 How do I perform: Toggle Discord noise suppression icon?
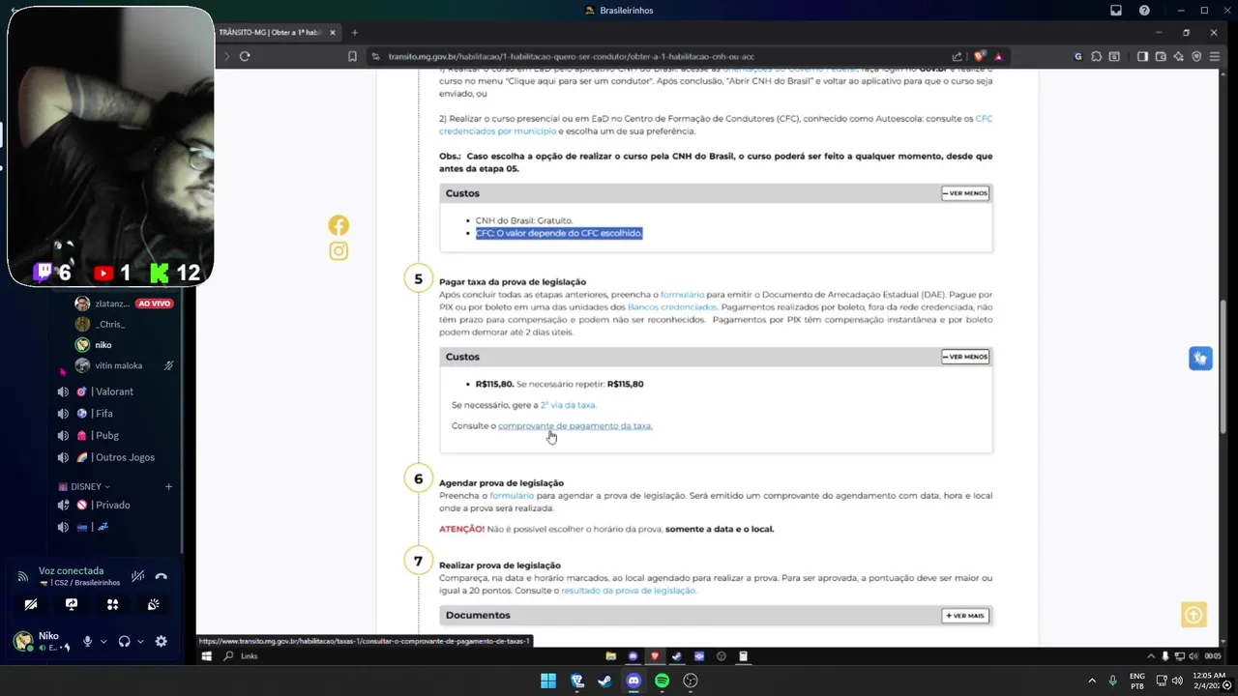click(x=137, y=576)
